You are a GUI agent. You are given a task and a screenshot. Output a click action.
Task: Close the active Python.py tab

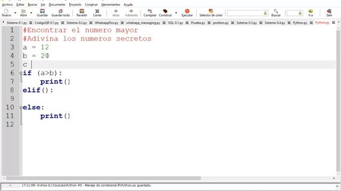pos(333,23)
